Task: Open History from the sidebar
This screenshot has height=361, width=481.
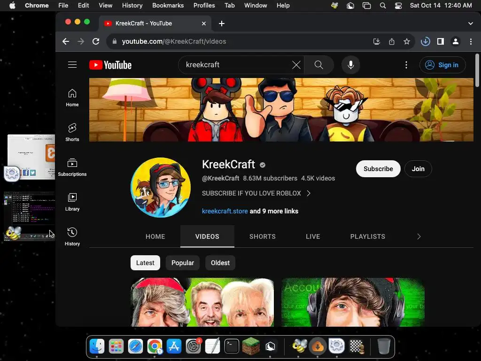Action: (x=72, y=237)
